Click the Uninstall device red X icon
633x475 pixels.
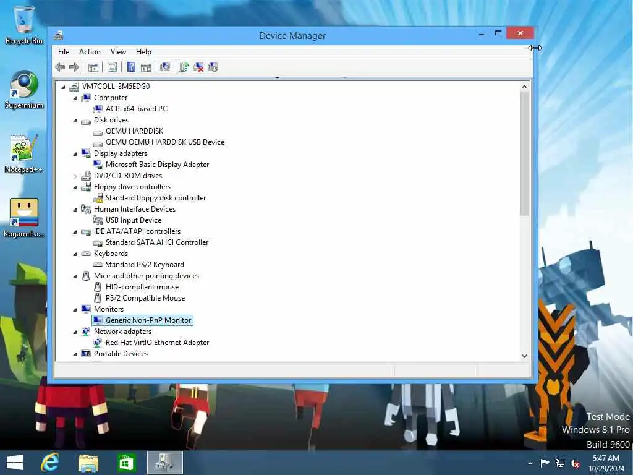[x=198, y=67]
